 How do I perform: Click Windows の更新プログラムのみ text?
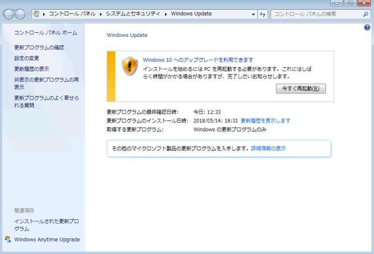[x=230, y=130]
